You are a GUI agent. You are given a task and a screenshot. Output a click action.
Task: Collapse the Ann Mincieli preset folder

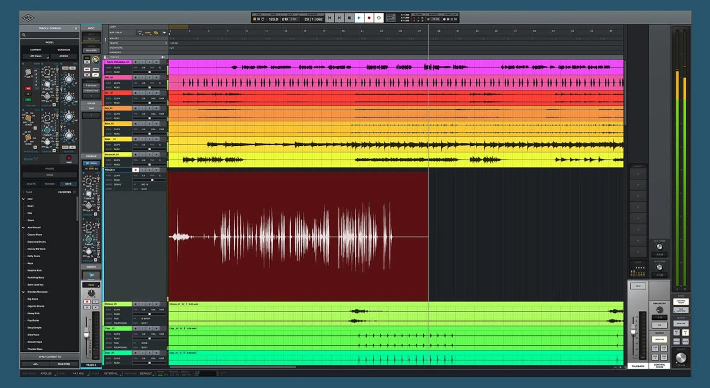tap(23, 228)
